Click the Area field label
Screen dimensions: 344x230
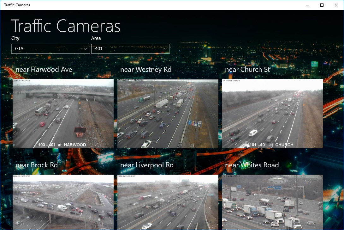coord(96,38)
